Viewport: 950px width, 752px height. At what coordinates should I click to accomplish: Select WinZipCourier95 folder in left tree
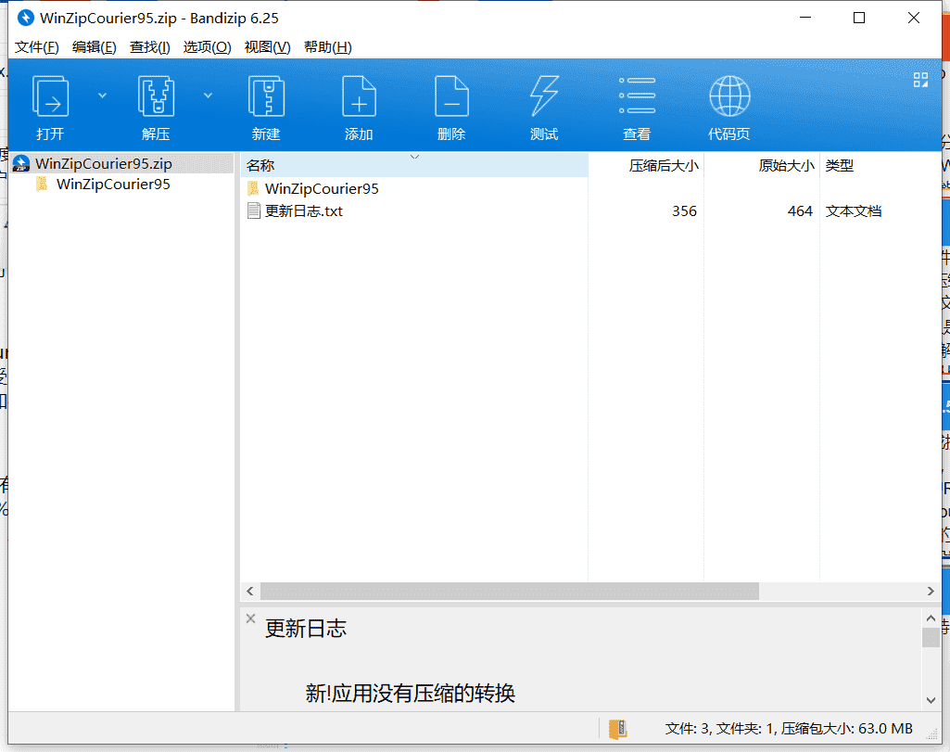pyautogui.click(x=113, y=185)
